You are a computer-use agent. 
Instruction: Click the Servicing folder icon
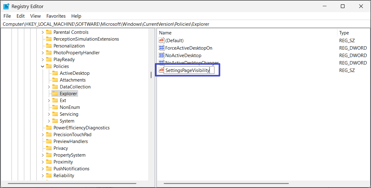pyautogui.click(x=55, y=114)
